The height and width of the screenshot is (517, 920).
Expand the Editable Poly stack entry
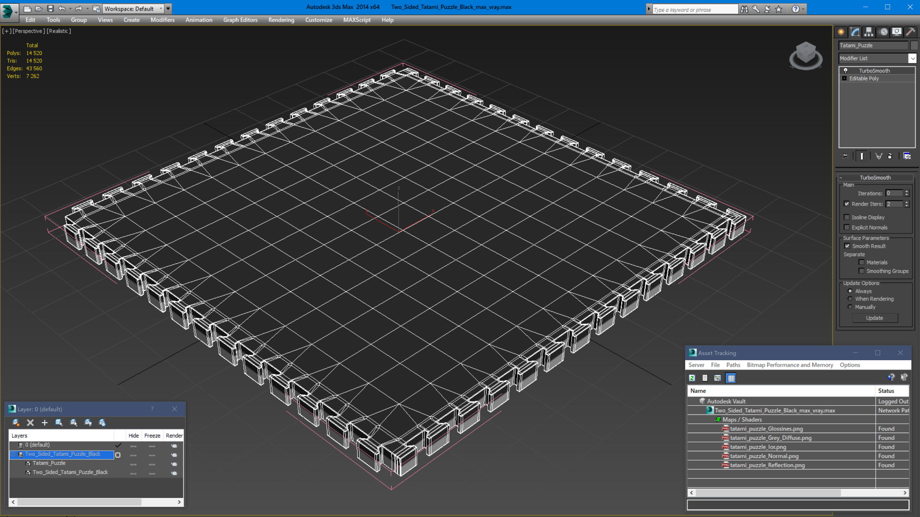point(844,78)
